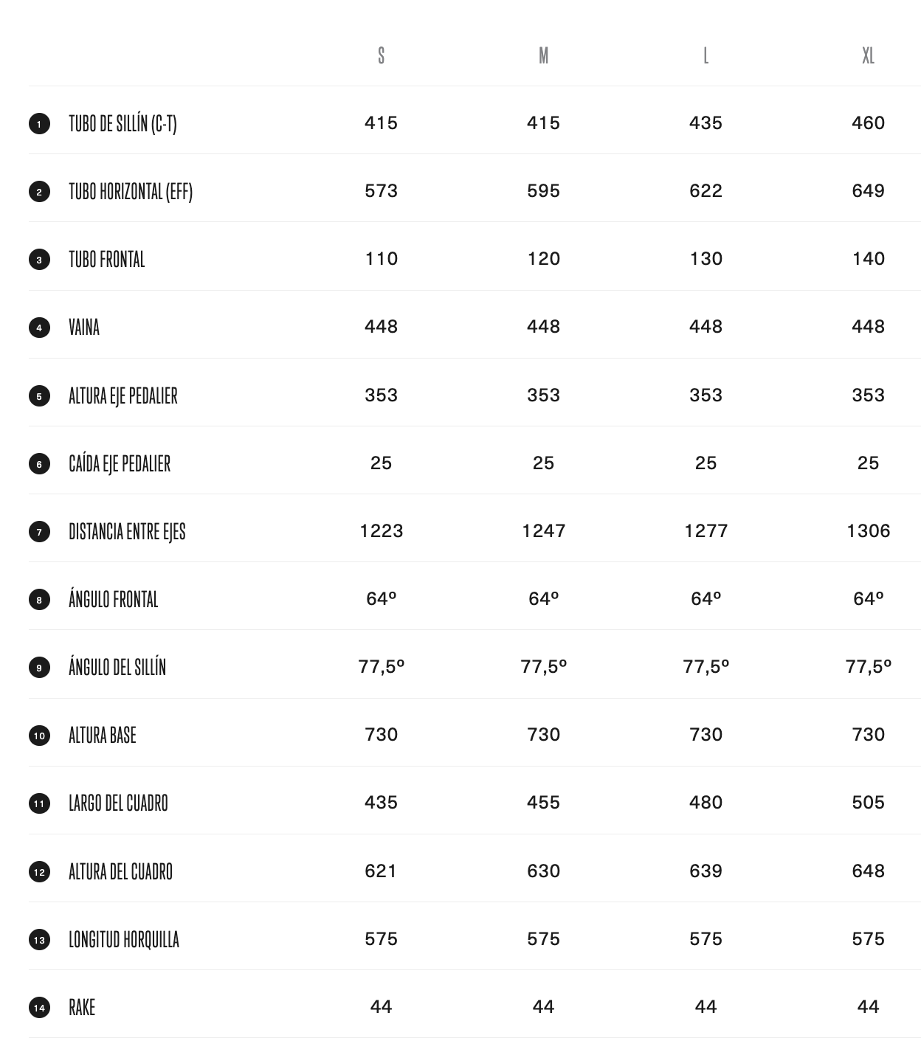This screenshot has width=921, height=1055.
Task: Select the number 8 badge for Ángulo frontal
Action: click(x=39, y=600)
